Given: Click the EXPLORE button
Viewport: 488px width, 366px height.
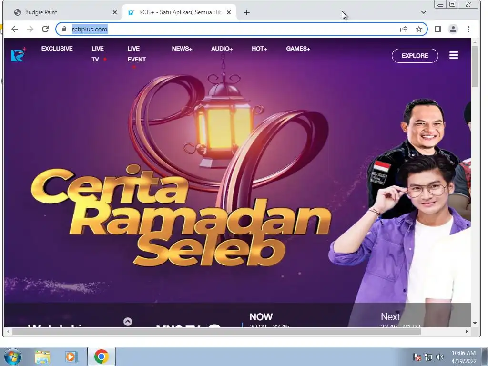Looking at the screenshot, I should tap(415, 56).
